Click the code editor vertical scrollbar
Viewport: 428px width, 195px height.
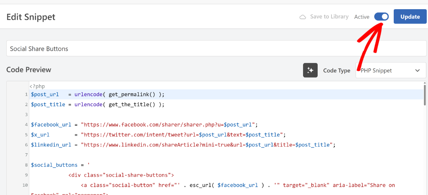(425, 95)
